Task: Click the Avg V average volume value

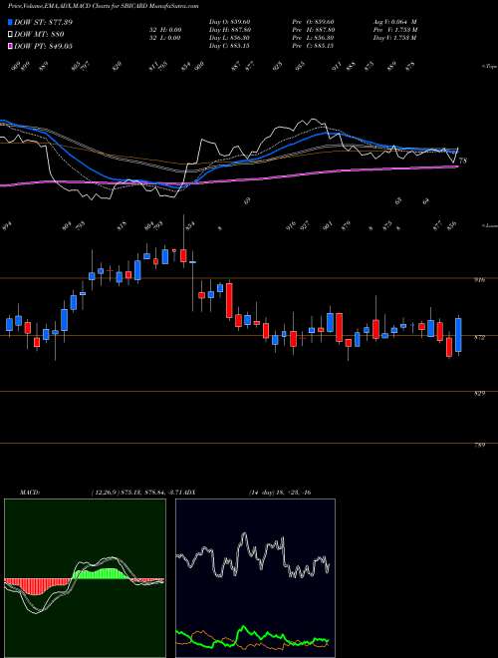Action: point(394,21)
